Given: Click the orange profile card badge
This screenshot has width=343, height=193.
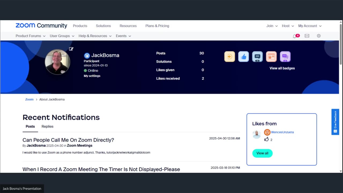Looking at the screenshot, I should coord(271,57).
